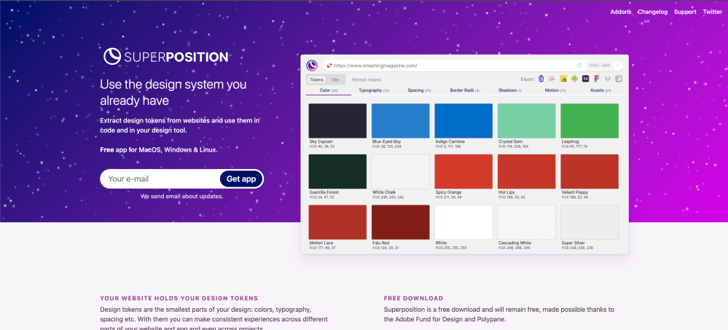Image resolution: width=728 pixels, height=330 pixels.
Task: Click the 'RGB 129, 29, 21' value
Action: coord(385,248)
